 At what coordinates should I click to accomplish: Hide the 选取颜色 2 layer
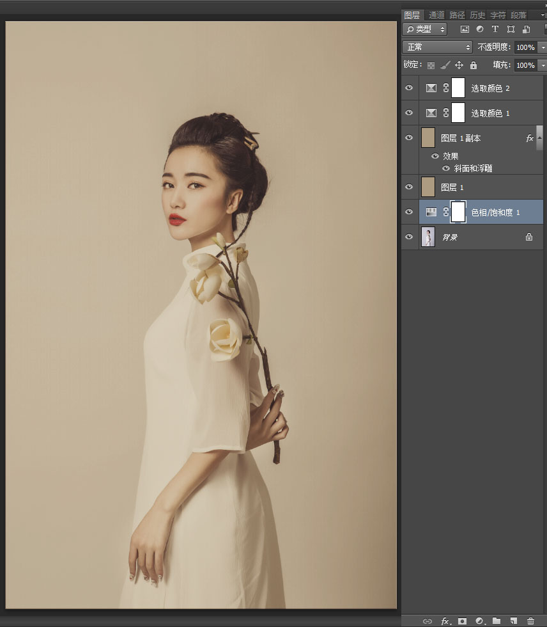[409, 88]
